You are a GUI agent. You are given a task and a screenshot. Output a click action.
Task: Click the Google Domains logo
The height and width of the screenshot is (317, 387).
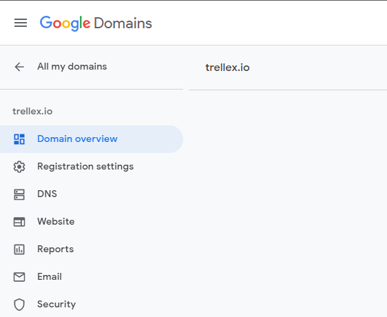[96, 23]
